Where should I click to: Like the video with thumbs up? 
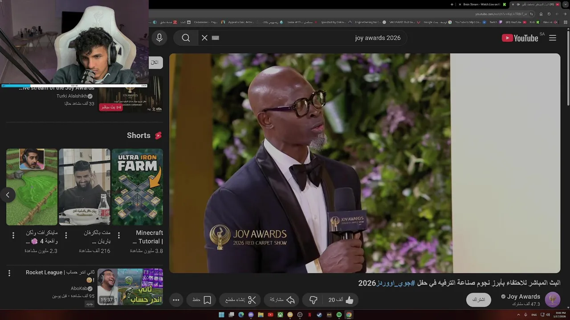[341, 300]
